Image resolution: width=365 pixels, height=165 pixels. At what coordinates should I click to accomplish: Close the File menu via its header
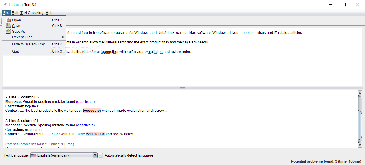point(6,13)
